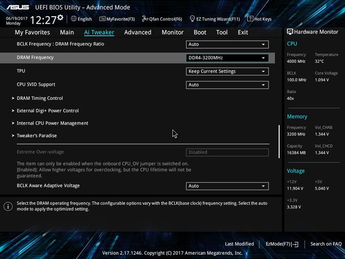This screenshot has height=259, width=345.
Task: Click the Memory Capacity 16384 MB value
Action: (296, 153)
